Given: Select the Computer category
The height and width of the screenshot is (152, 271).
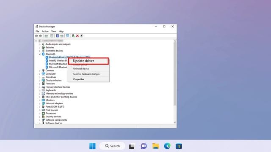Looking at the screenshot, I should point(50,74).
